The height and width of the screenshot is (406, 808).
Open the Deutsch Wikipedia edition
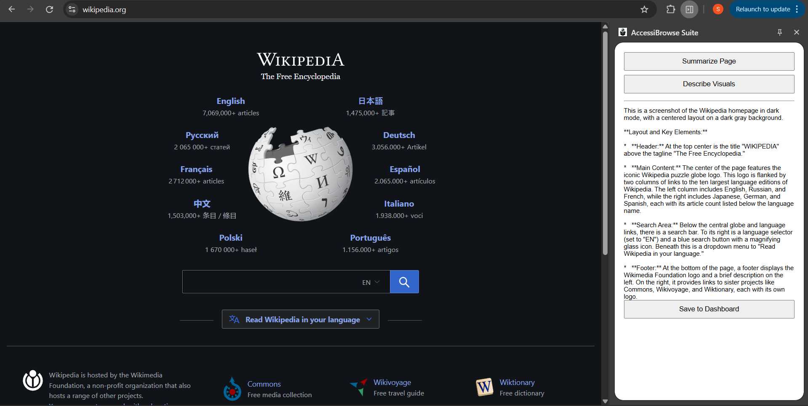(399, 135)
